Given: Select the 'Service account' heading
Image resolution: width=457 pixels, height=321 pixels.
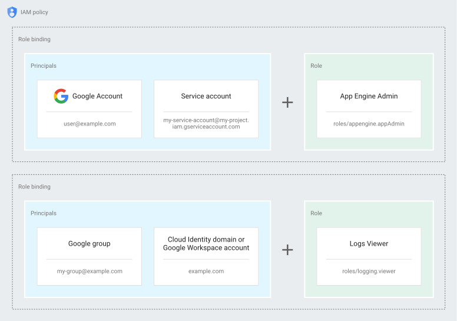Looking at the screenshot, I should coord(206,96).
